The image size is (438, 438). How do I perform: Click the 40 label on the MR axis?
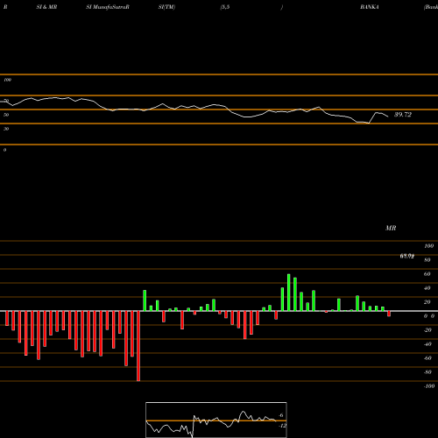coord(427,288)
